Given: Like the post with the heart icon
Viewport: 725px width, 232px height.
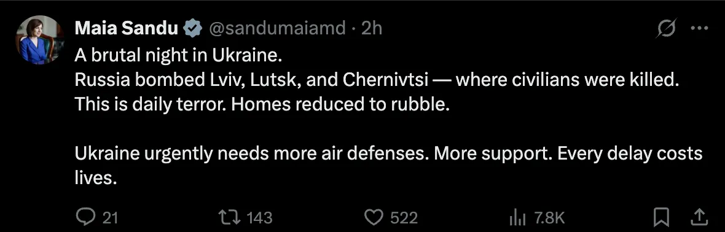Looking at the screenshot, I should (375, 217).
